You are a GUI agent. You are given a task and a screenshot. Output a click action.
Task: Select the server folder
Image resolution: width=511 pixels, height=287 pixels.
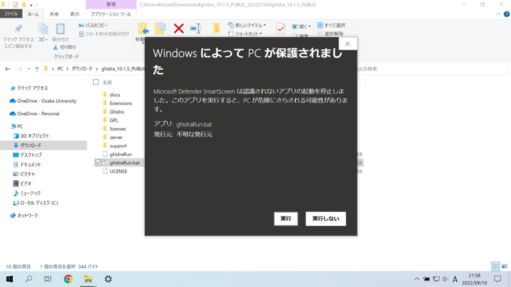[x=116, y=137]
